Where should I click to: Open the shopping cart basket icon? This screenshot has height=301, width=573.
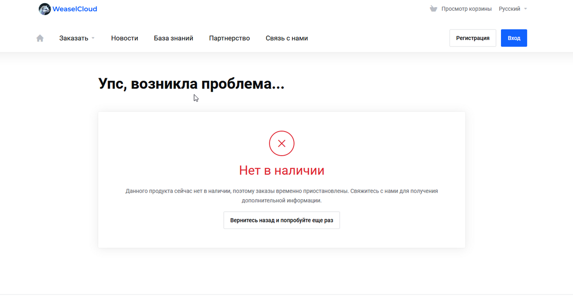click(x=434, y=9)
